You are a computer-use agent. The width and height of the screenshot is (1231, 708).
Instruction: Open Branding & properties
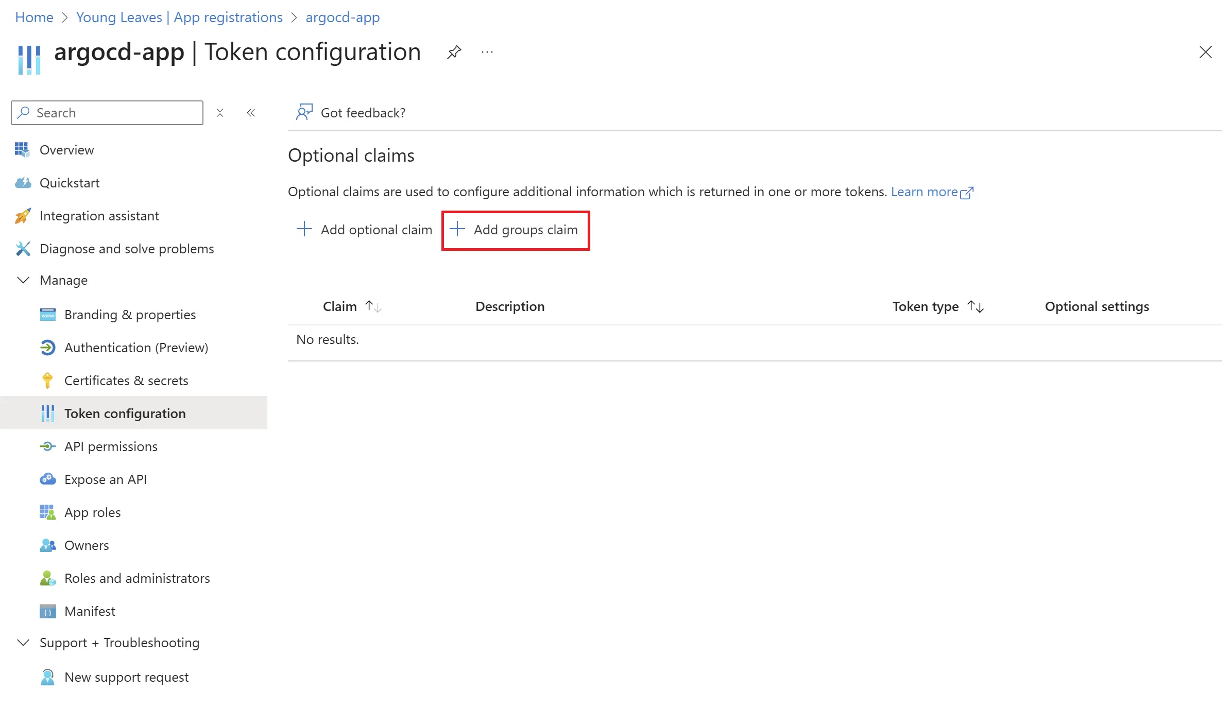[x=130, y=315]
